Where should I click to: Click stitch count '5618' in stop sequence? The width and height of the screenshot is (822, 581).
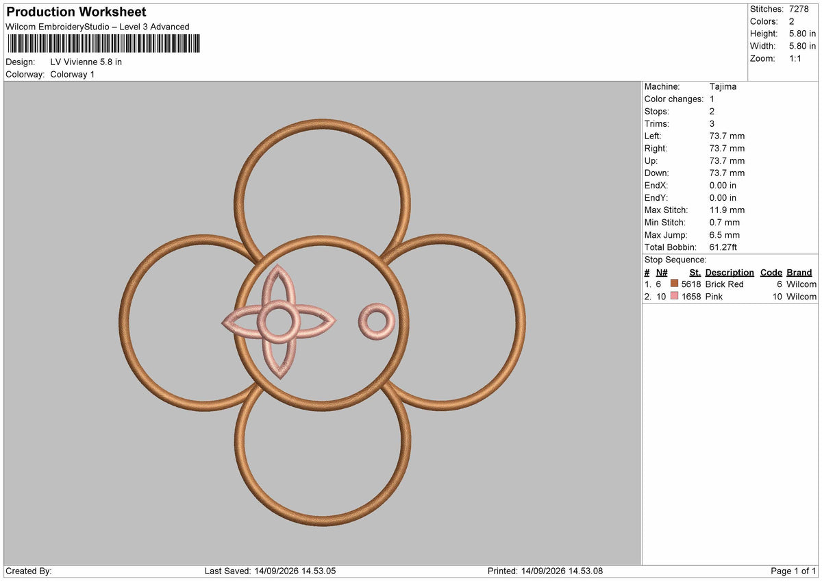691,284
